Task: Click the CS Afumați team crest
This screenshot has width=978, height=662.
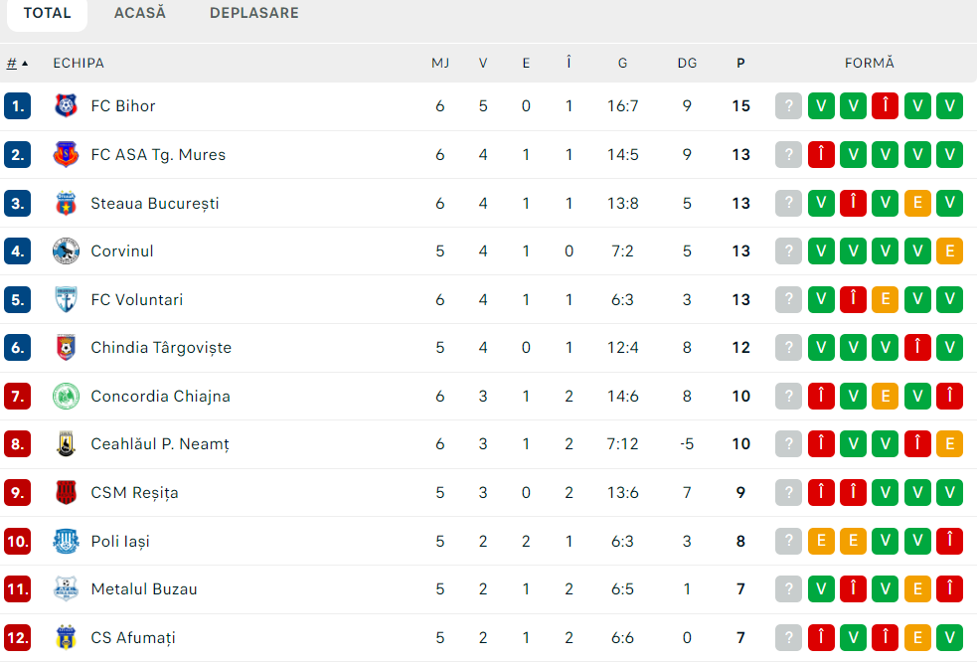Action: pos(66,638)
